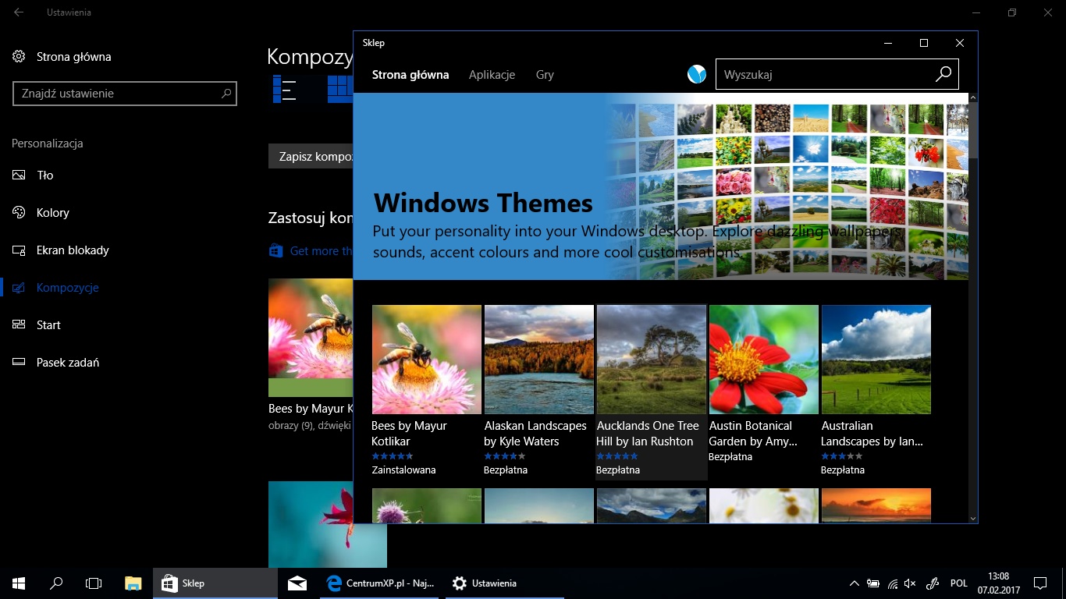Screen dimensions: 1066x599
Task: Click the Strona główna gear icon in Settings
Action: coord(20,56)
